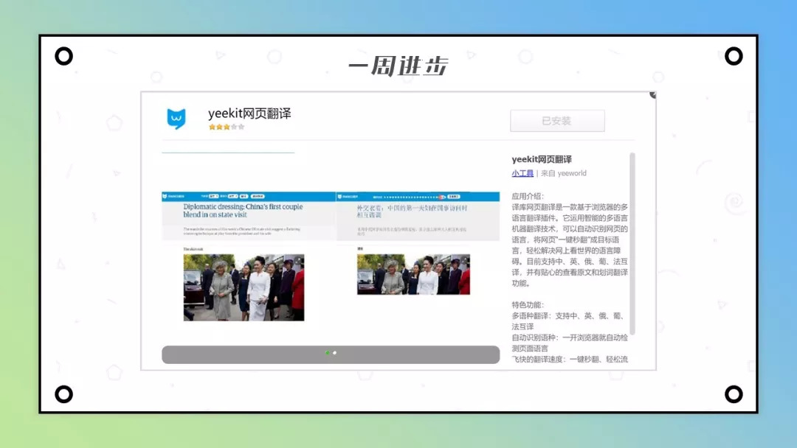
Task: Open the 小工具 category link
Action: [522, 173]
